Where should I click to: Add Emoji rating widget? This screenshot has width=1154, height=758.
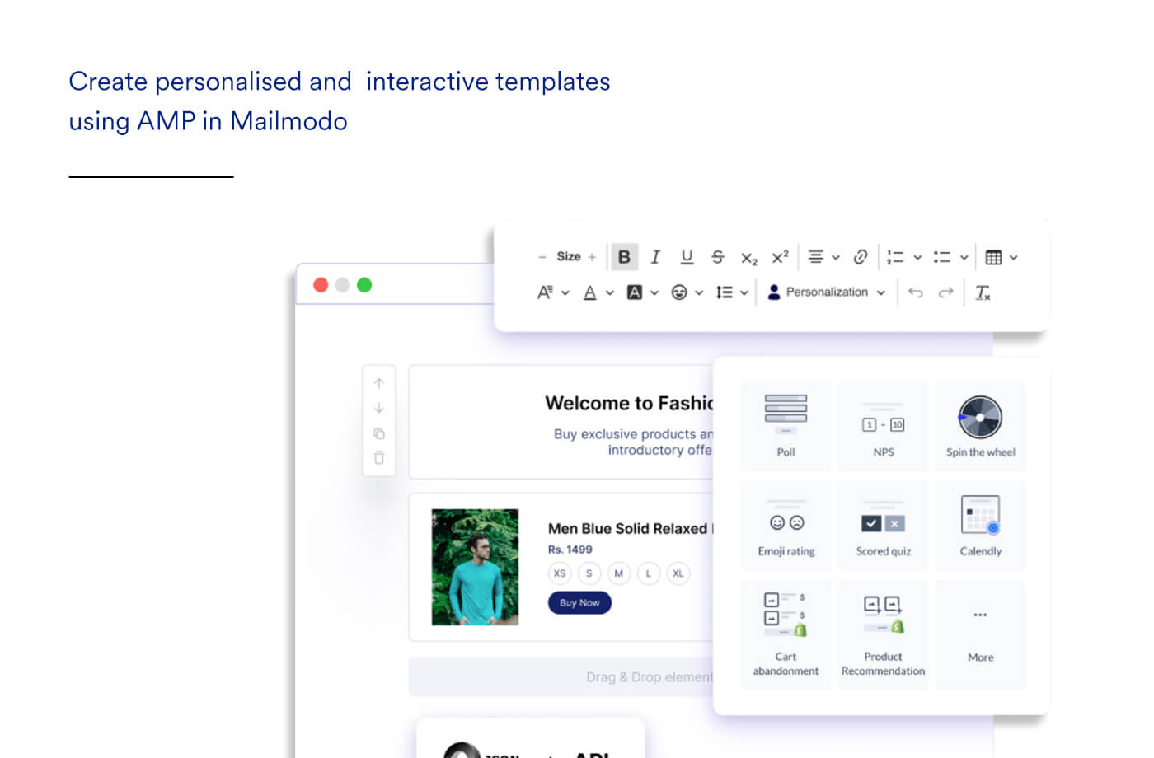[x=786, y=526]
